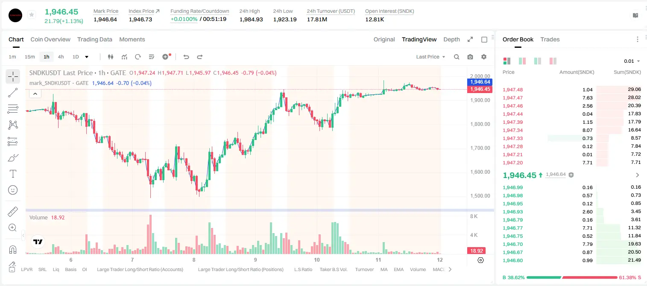
Task: Show only buy orders in the order book
Action: tap(537, 61)
